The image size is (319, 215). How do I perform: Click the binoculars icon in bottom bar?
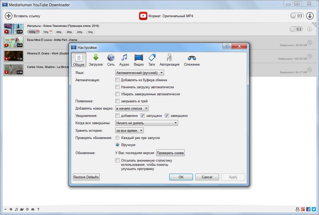tap(33, 209)
